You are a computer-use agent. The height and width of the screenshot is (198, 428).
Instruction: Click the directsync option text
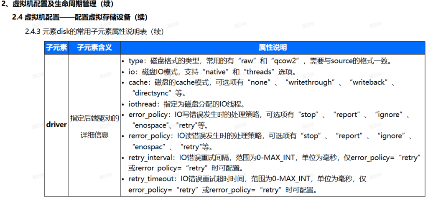click(150, 93)
